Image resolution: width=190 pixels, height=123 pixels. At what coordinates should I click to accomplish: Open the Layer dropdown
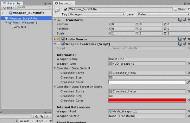pyautogui.click(x=163, y=14)
